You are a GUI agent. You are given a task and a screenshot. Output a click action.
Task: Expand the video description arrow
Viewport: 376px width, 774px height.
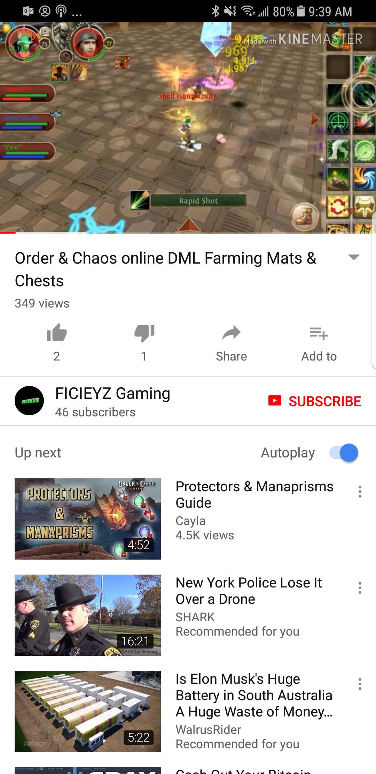coord(354,257)
